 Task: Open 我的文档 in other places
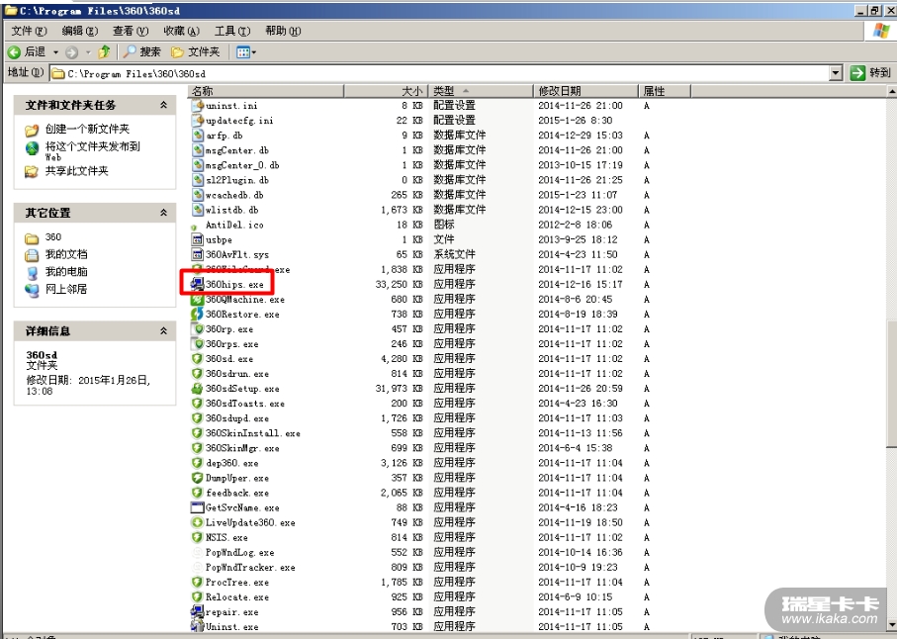(x=66, y=254)
